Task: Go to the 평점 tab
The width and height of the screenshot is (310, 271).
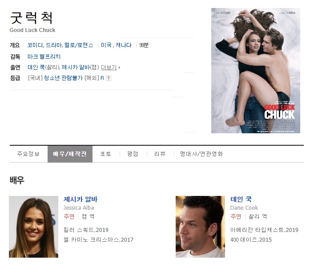Action: (x=133, y=154)
